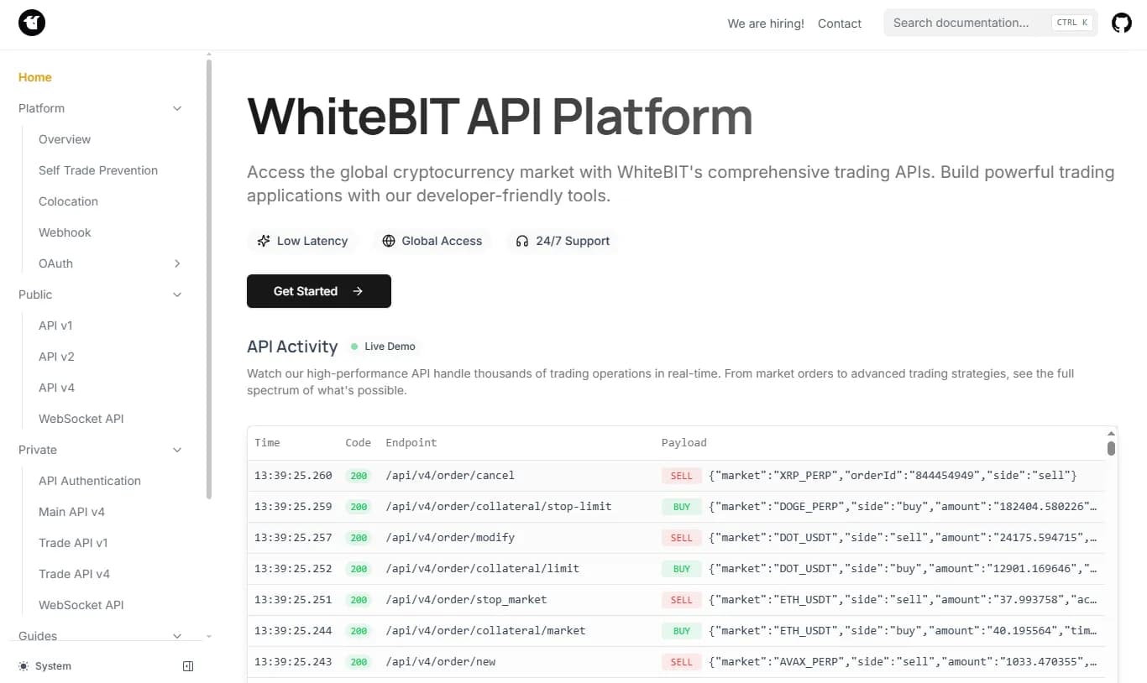Image resolution: width=1147 pixels, height=683 pixels.
Task: Click the Platform section label
Action: (x=41, y=108)
